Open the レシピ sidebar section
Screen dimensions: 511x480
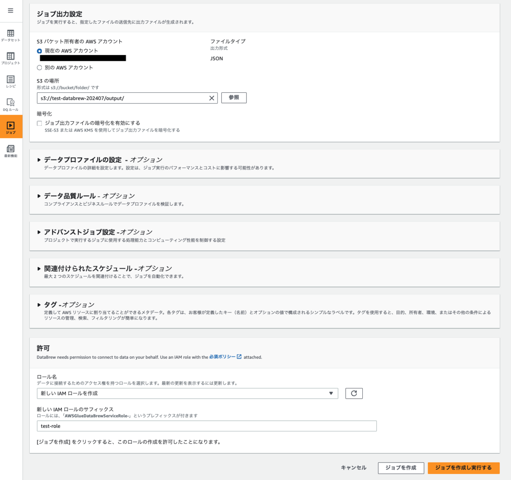click(x=11, y=82)
